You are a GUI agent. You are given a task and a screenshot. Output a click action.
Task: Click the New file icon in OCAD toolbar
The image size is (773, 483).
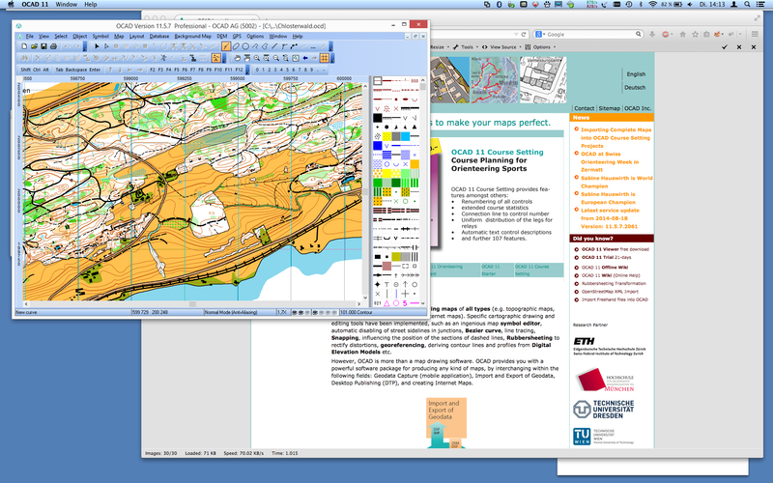tap(24, 46)
